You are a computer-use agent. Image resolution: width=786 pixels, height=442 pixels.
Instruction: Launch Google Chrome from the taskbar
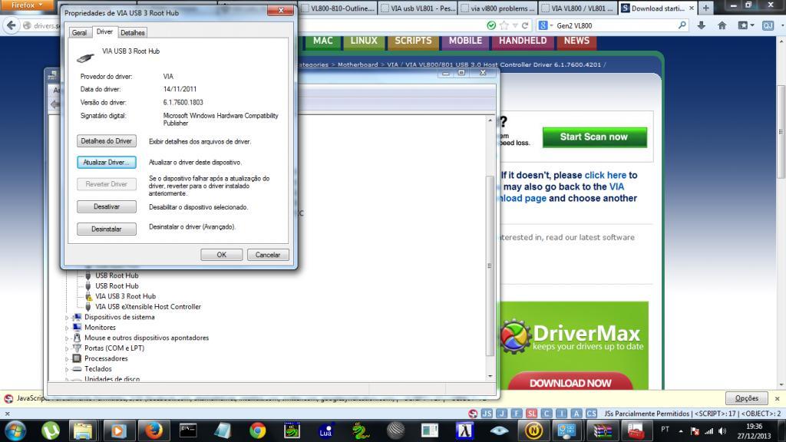(258, 431)
